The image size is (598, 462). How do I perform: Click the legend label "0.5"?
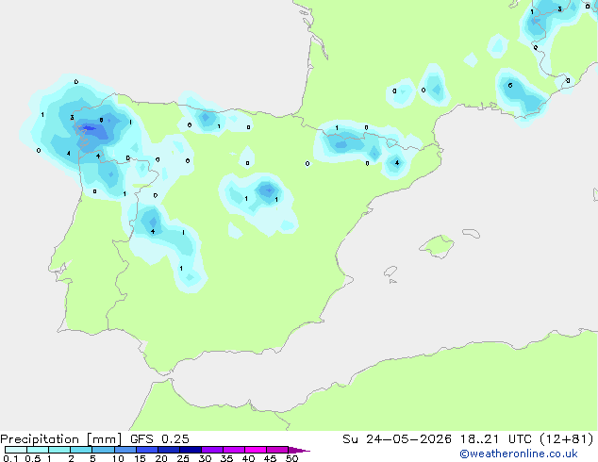pos(32,458)
